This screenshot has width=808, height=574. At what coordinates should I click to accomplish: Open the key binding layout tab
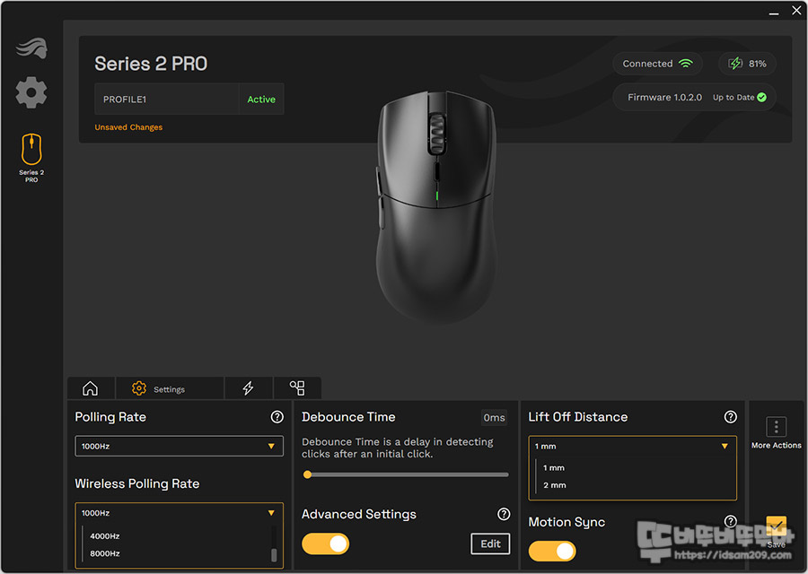point(297,388)
